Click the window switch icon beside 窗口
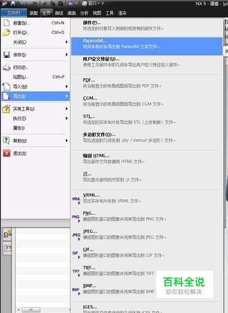This screenshot has height=313, width=228. (85, 3)
